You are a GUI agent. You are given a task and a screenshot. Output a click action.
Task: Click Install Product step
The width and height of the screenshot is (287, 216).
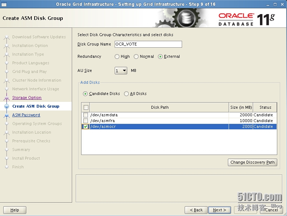[26, 158]
